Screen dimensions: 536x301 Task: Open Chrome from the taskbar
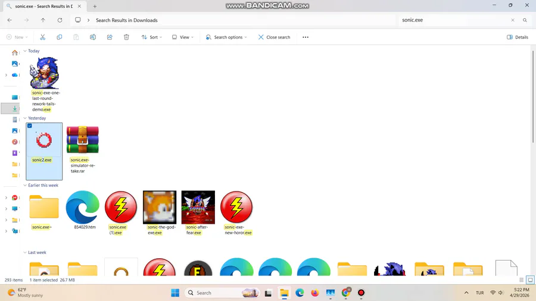(x=346, y=293)
